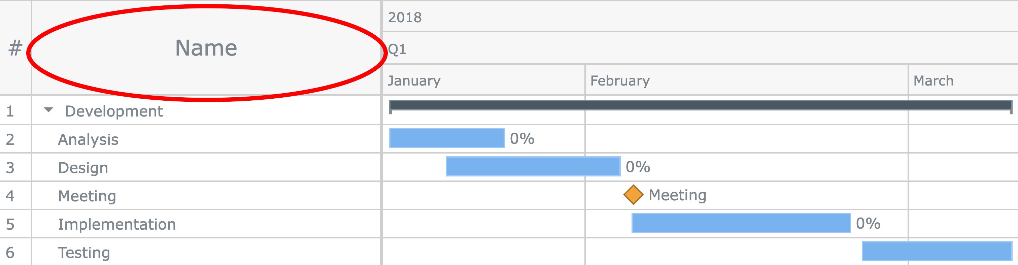Screen dimensions: 1018x265
Task: Click the Name column header
Action: tap(206, 48)
